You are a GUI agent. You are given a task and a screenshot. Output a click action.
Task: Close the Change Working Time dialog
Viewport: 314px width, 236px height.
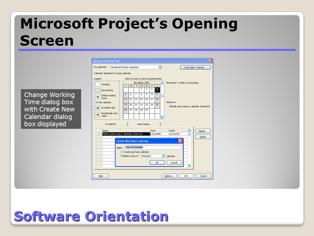210,61
